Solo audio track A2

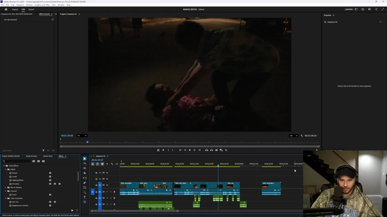click(111, 198)
